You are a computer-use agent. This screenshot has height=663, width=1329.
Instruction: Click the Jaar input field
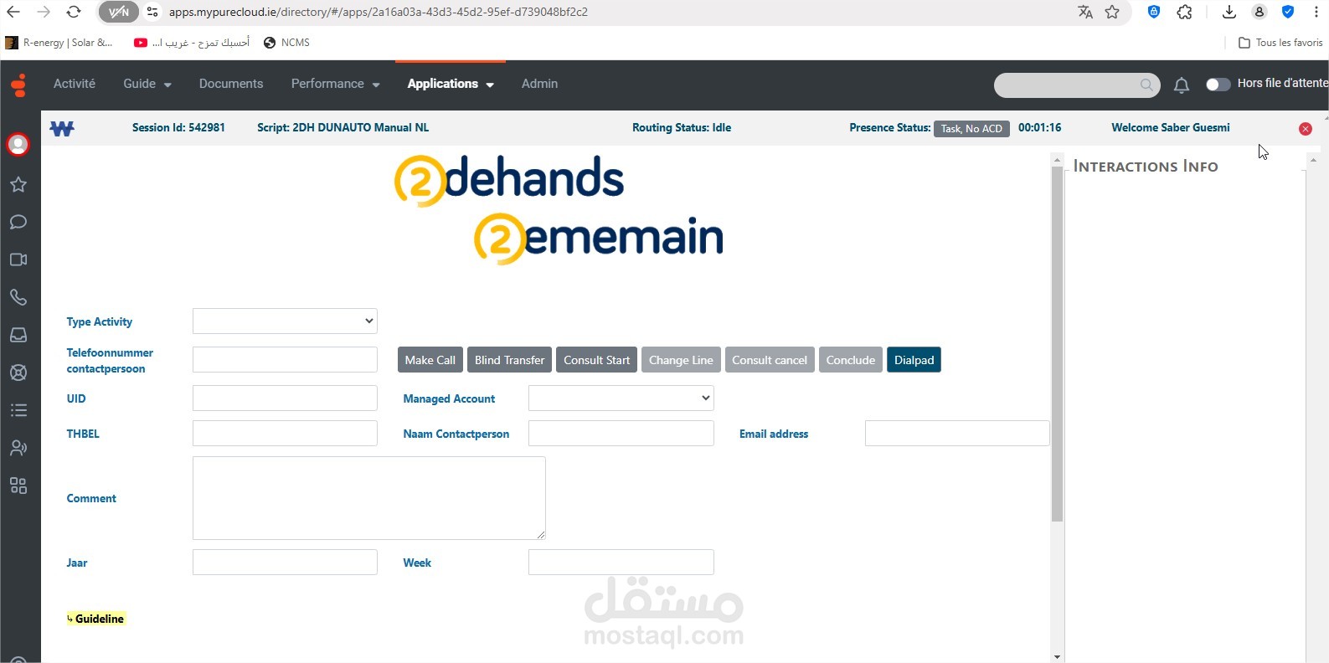point(285,563)
